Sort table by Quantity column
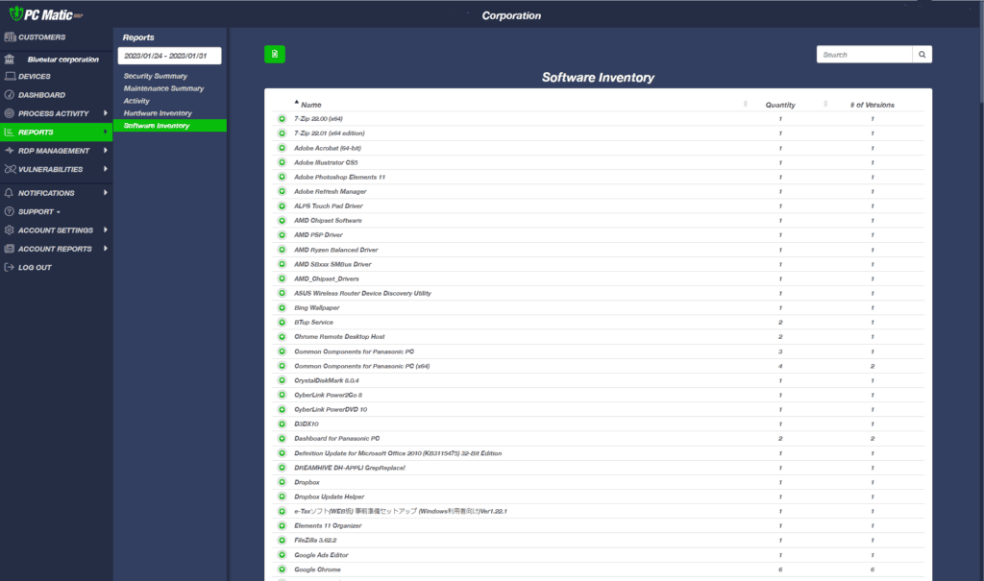Image resolution: width=984 pixels, height=581 pixels. click(x=780, y=105)
